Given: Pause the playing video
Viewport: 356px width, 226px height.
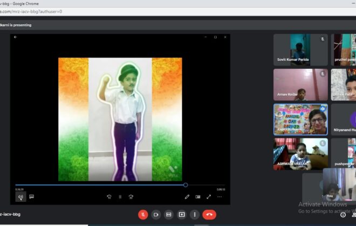Looking at the screenshot, I should point(120,197).
